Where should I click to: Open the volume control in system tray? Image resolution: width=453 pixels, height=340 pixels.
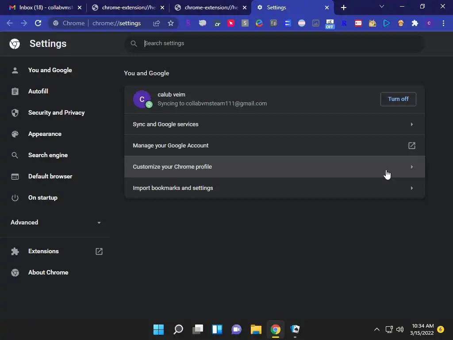[x=400, y=329]
